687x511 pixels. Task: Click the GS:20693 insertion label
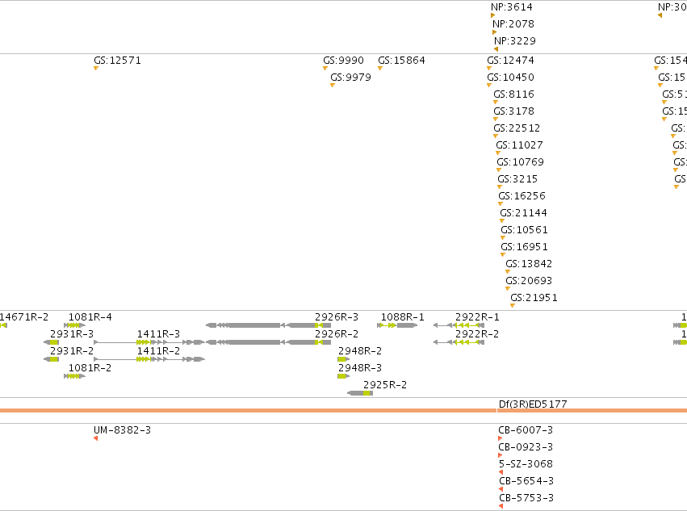tap(529, 281)
